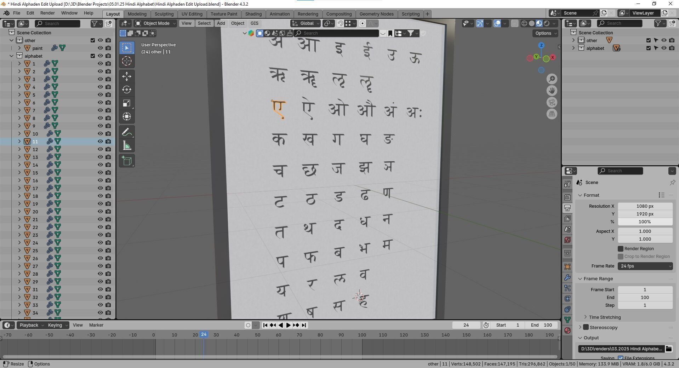Image resolution: width=679 pixels, height=368 pixels.
Task: Open the Output properties tab
Action: click(567, 208)
